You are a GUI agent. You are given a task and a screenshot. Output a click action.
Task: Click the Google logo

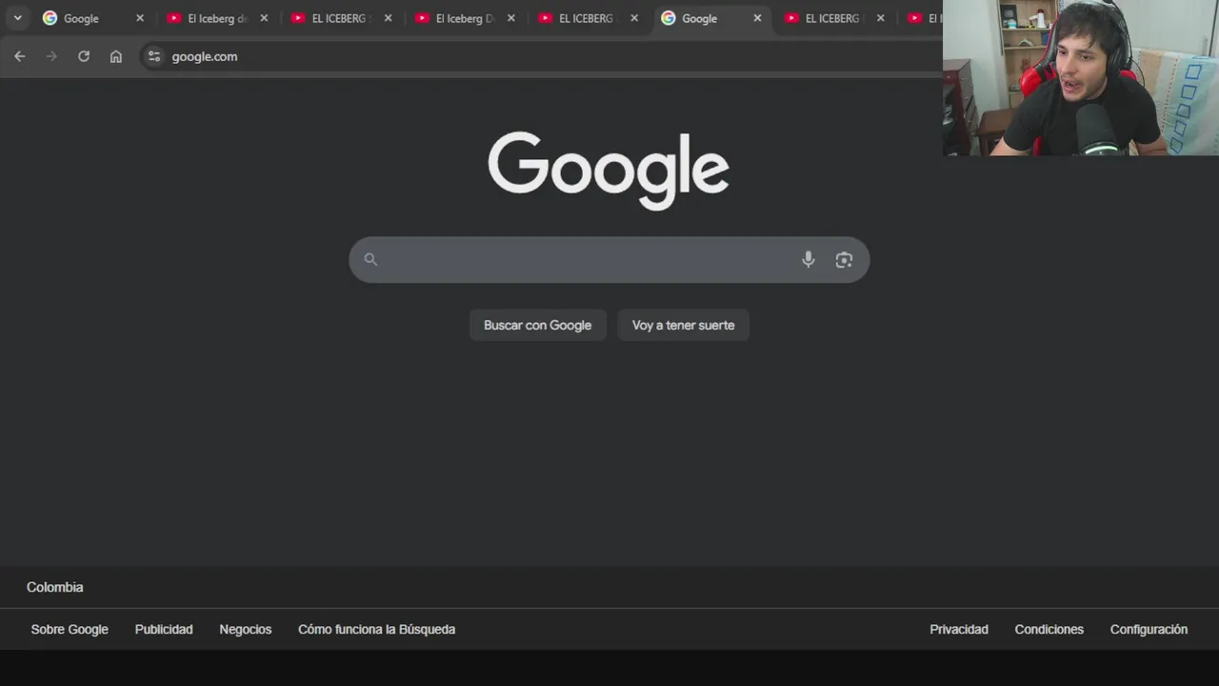tap(609, 170)
